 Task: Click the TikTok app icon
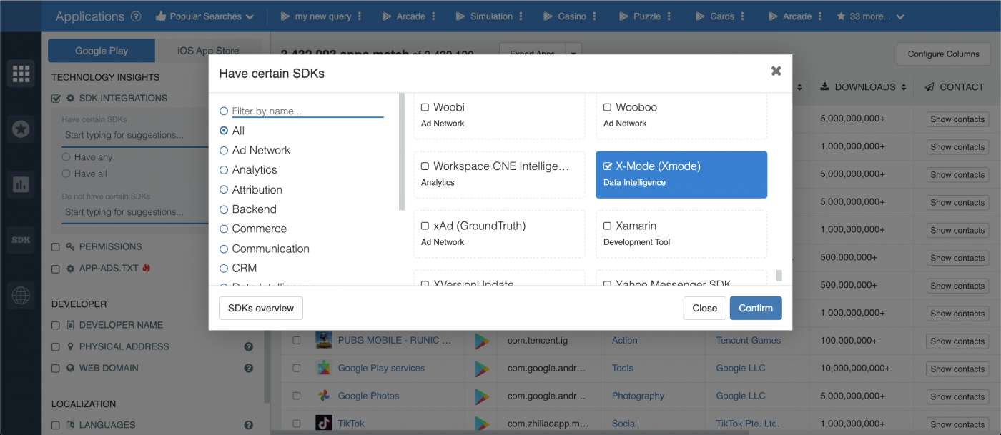click(324, 424)
